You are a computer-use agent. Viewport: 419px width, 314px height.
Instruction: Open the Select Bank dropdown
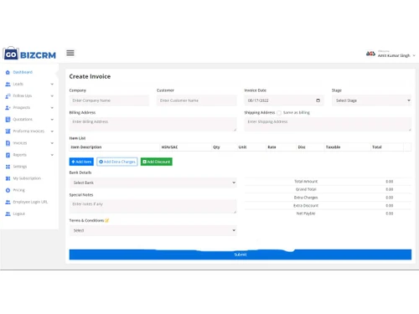153,183
